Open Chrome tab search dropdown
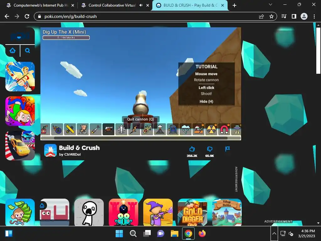Screen dimensions: 321x241 click(x=271, y=4)
